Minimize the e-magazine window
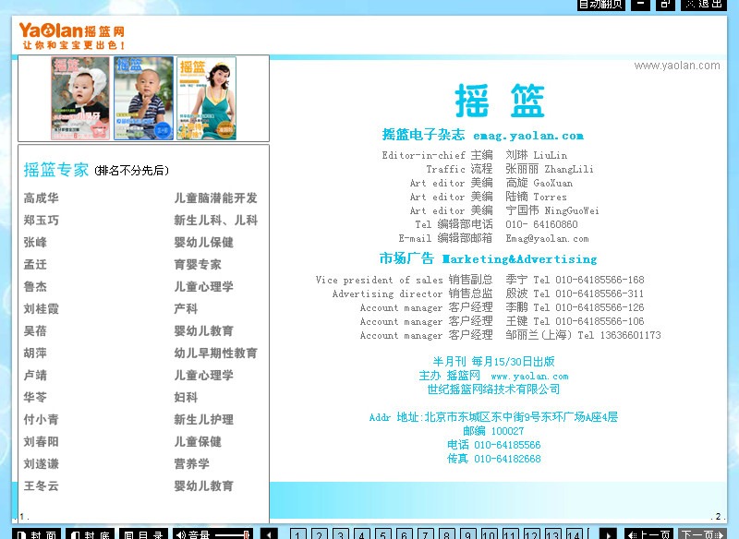The image size is (739, 539). [x=640, y=5]
